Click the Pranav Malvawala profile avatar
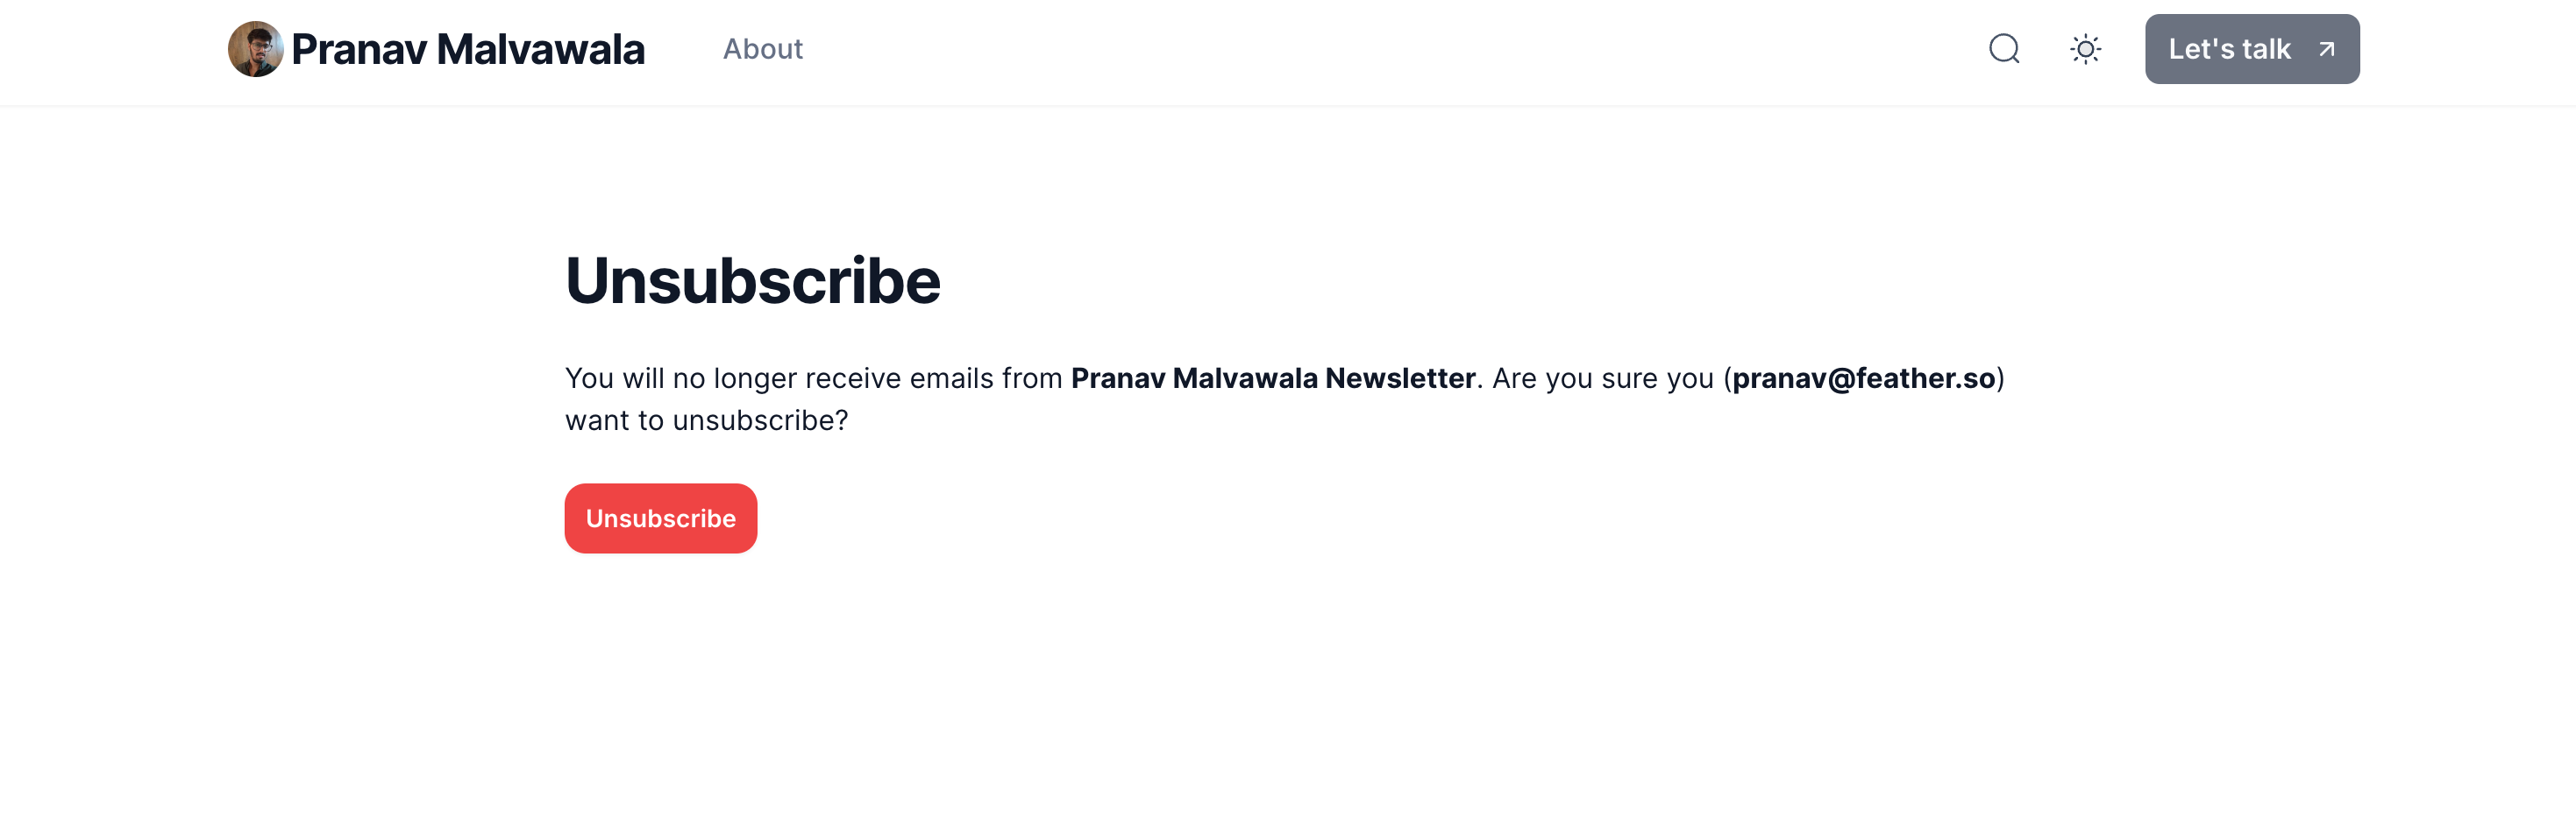 point(255,49)
